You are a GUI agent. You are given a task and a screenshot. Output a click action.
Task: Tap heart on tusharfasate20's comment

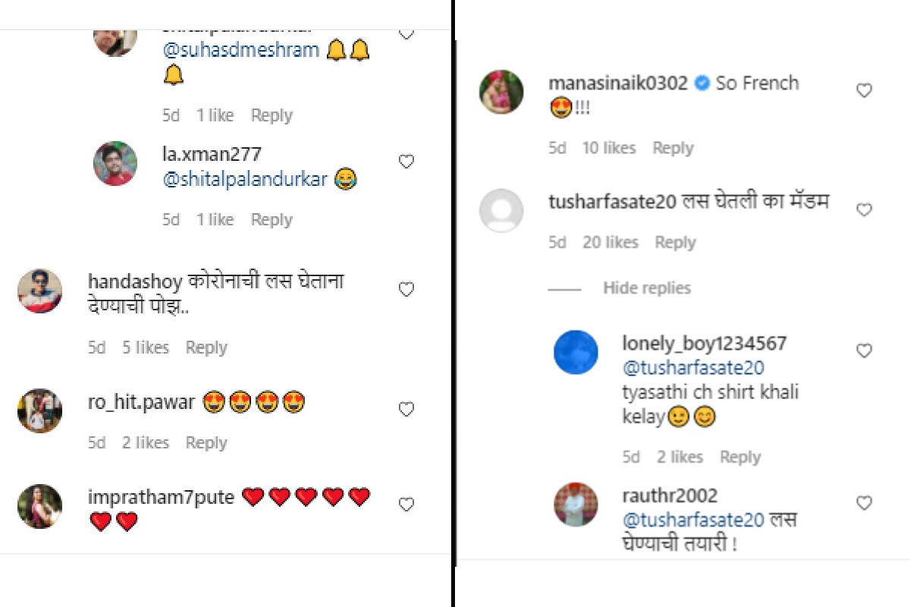point(864,210)
